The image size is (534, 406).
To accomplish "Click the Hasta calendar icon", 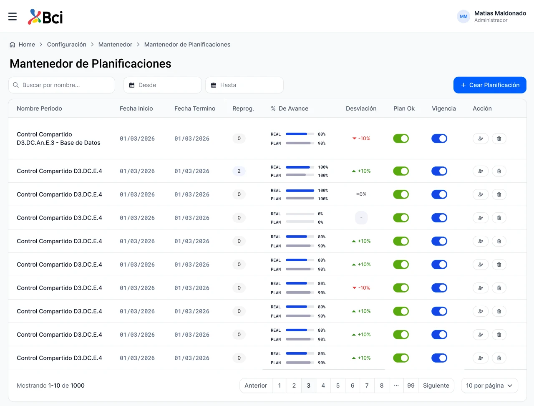I will (214, 85).
